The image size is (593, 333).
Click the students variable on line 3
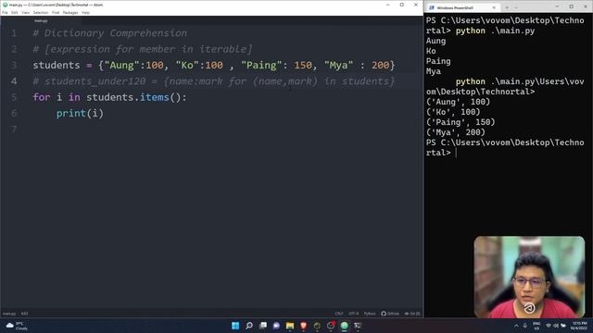coord(57,66)
